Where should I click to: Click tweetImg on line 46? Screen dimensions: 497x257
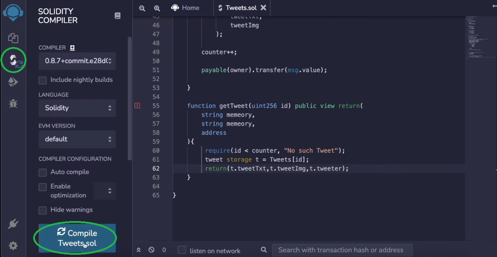[245, 25]
